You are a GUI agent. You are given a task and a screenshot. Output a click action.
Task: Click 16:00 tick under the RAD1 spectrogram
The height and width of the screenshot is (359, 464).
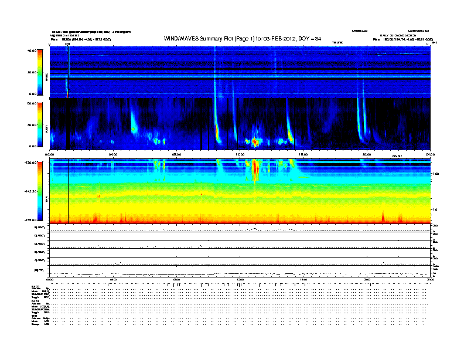coord(303,154)
